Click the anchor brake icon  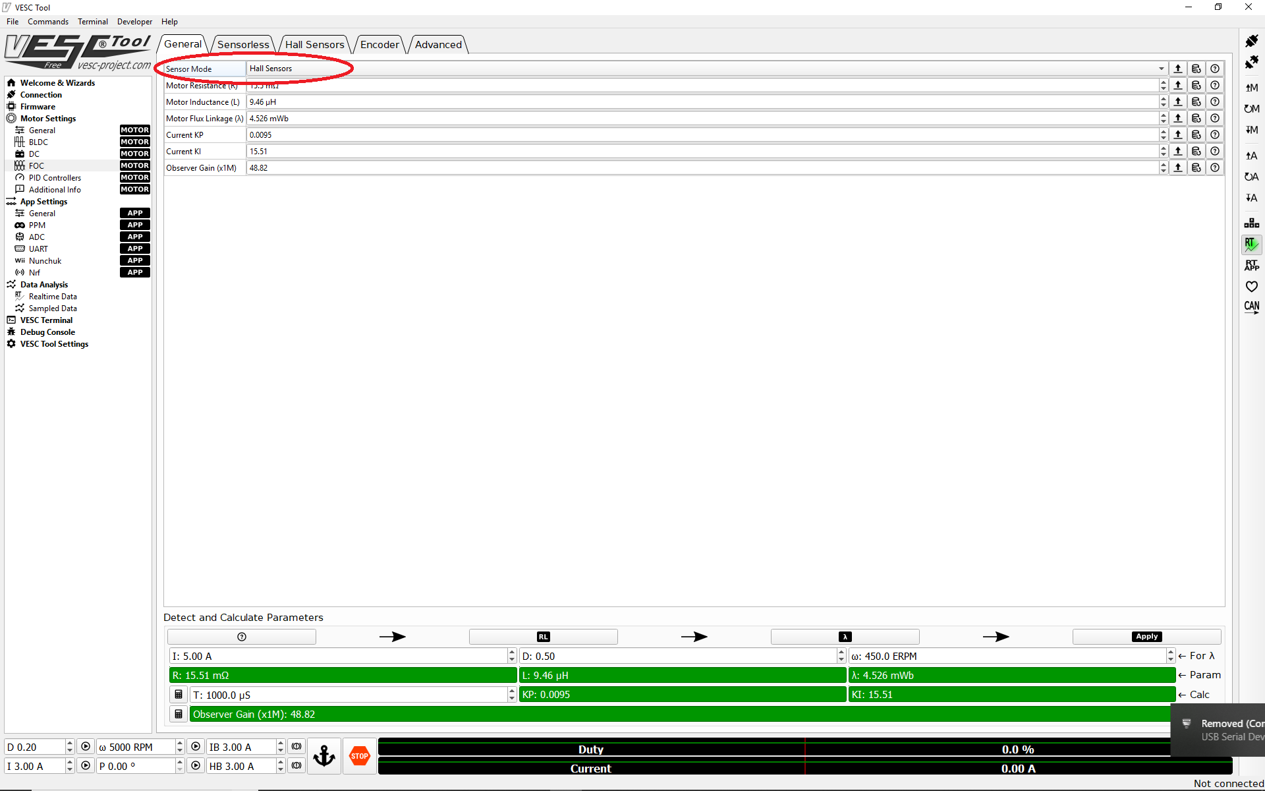coord(323,756)
